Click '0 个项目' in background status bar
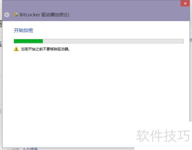 pyautogui.click(x=30, y=149)
